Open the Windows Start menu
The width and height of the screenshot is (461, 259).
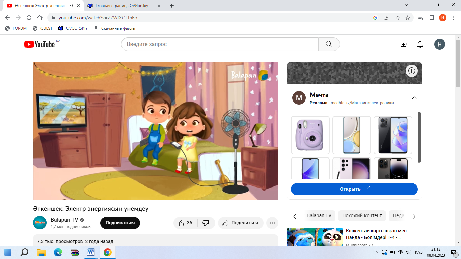click(8, 252)
